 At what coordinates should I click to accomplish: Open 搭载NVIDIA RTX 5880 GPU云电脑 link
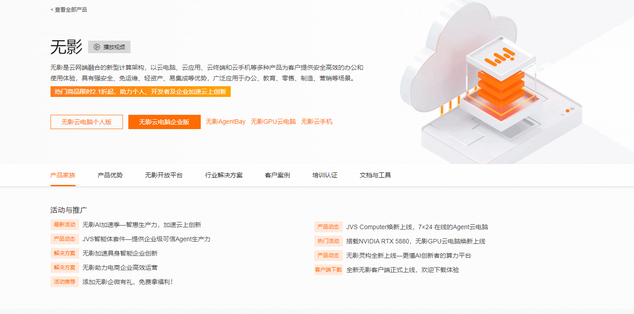[416, 241]
